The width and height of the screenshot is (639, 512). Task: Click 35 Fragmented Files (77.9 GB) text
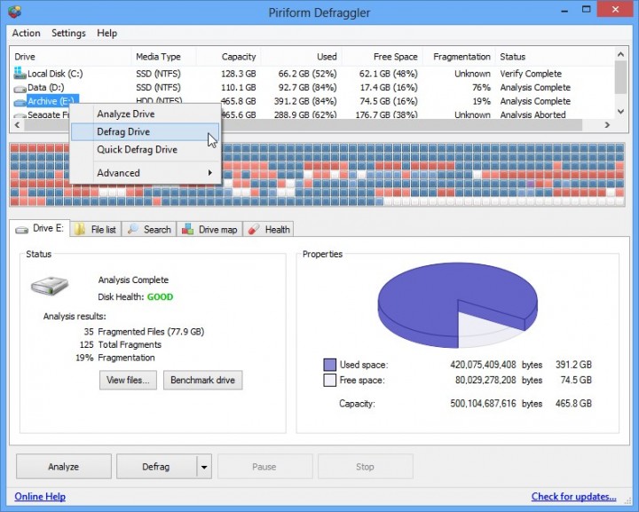point(144,332)
